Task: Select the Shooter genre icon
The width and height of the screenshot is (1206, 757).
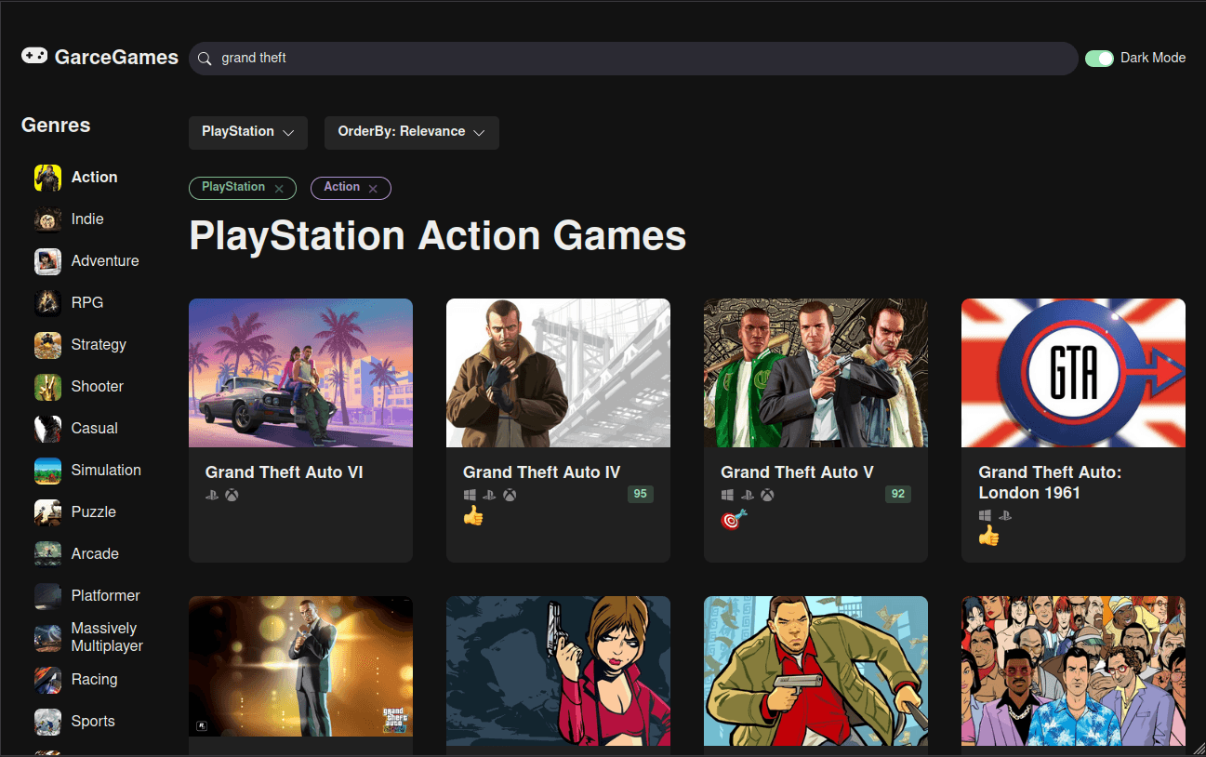Action: [47, 387]
